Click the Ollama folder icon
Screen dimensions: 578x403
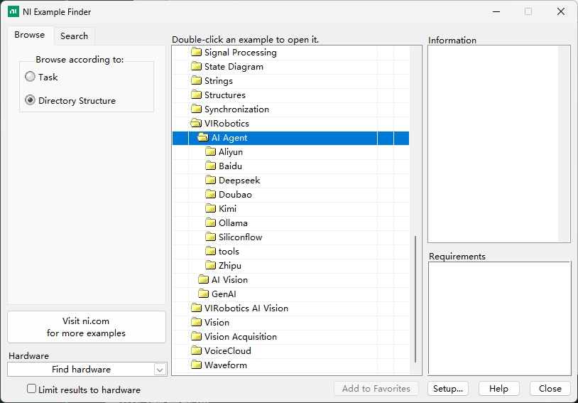210,223
